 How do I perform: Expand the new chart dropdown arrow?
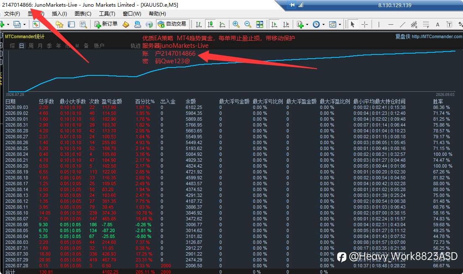pos(8,24)
